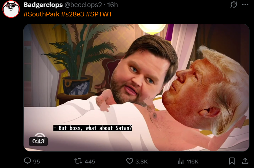Follow the #s28e3 hashtag

point(73,14)
